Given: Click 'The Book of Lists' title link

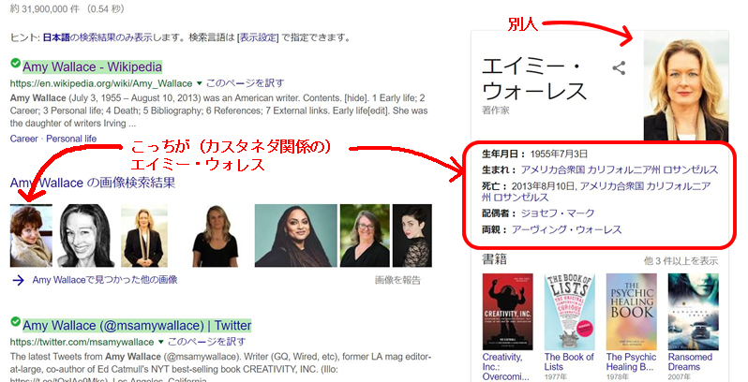Looking at the screenshot, I should coord(569,361).
